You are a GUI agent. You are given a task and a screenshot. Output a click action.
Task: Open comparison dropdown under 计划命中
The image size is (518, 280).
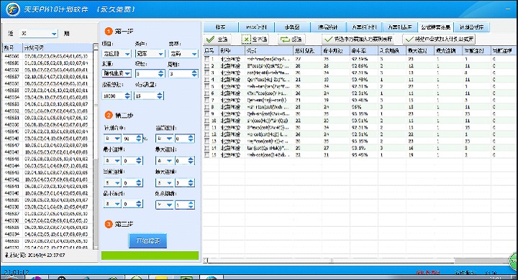pos(112,139)
